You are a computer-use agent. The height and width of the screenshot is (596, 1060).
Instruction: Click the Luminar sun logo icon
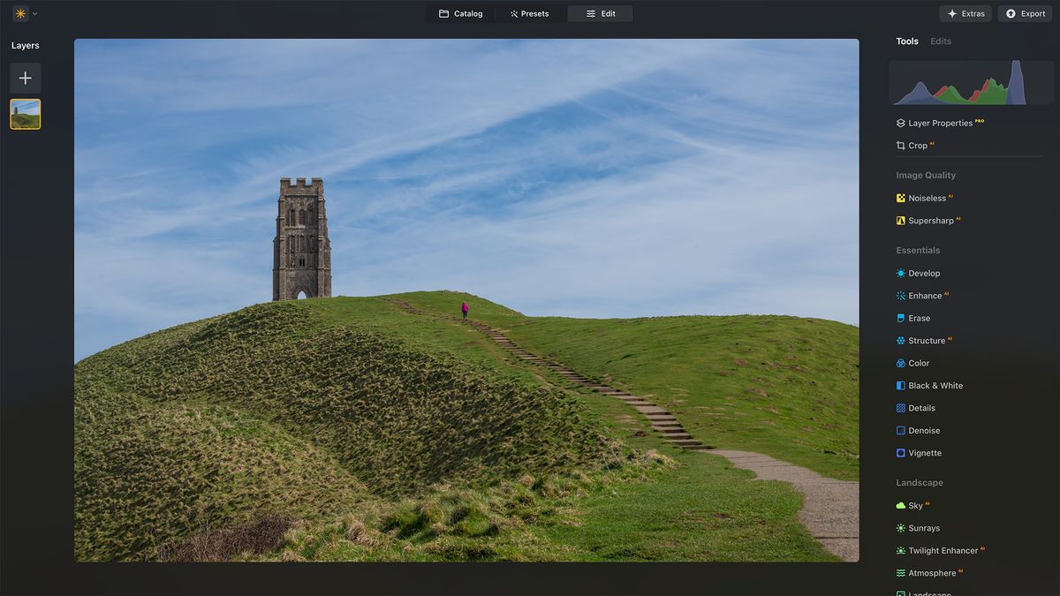pyautogui.click(x=19, y=13)
